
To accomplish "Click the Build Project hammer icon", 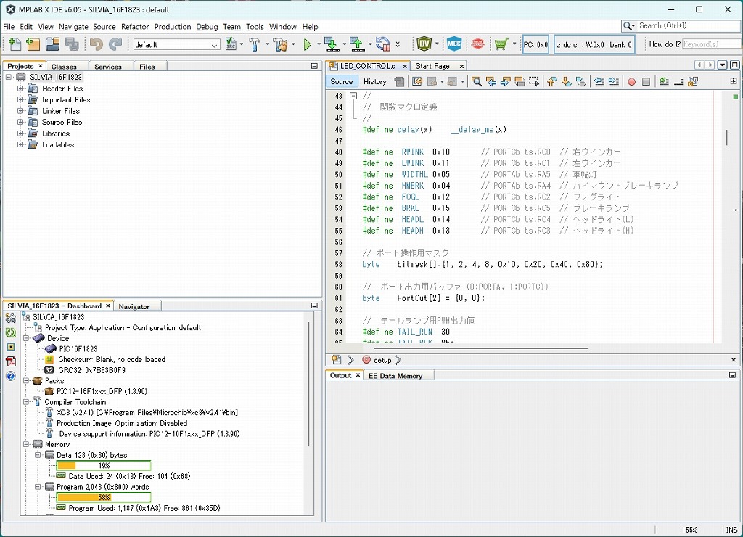I will pyautogui.click(x=255, y=44).
